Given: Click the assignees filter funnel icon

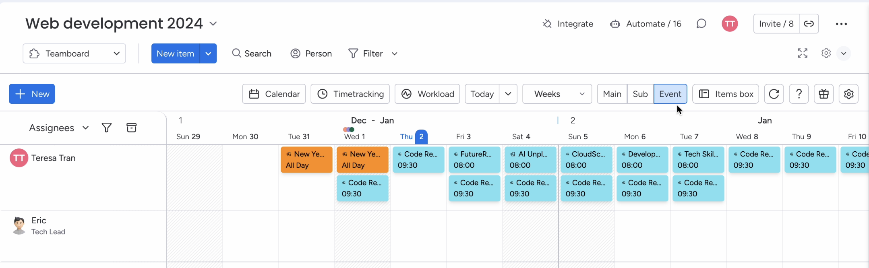Looking at the screenshot, I should tap(107, 128).
